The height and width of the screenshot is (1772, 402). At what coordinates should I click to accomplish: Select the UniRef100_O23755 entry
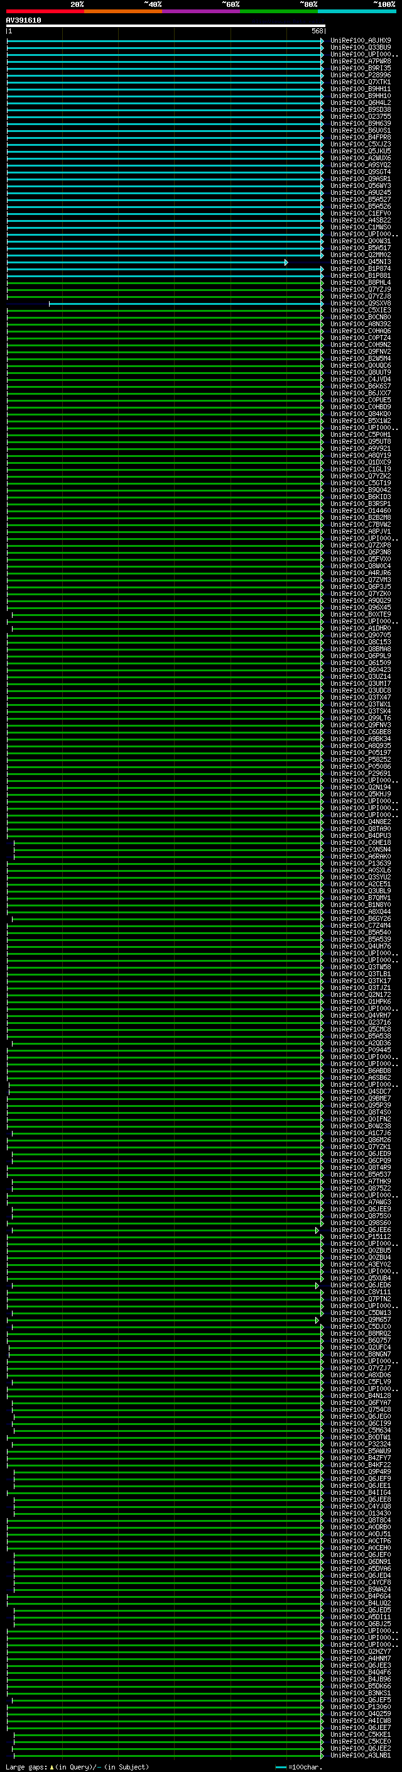click(361, 116)
